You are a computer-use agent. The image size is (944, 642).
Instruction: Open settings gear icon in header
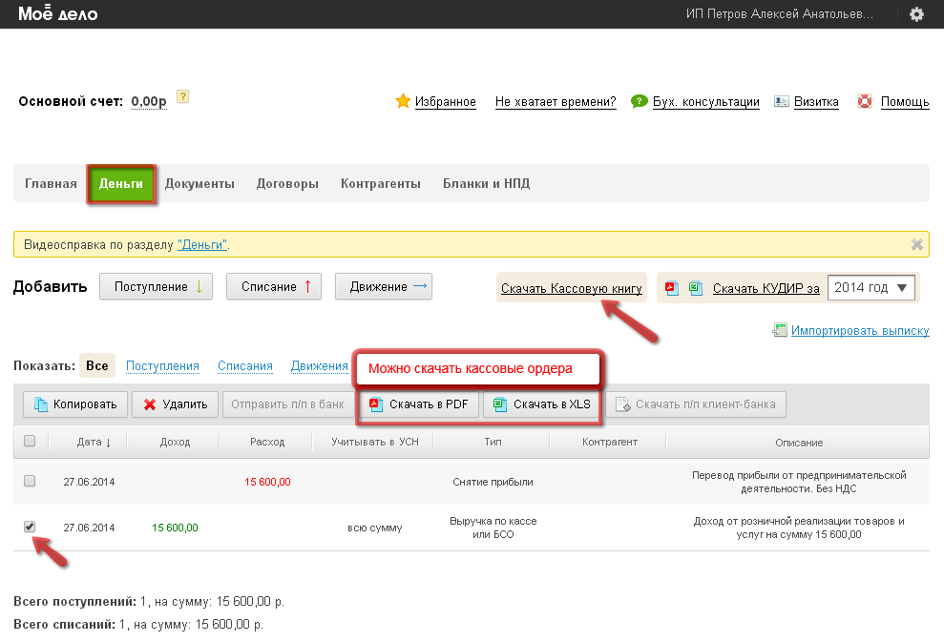(916, 14)
